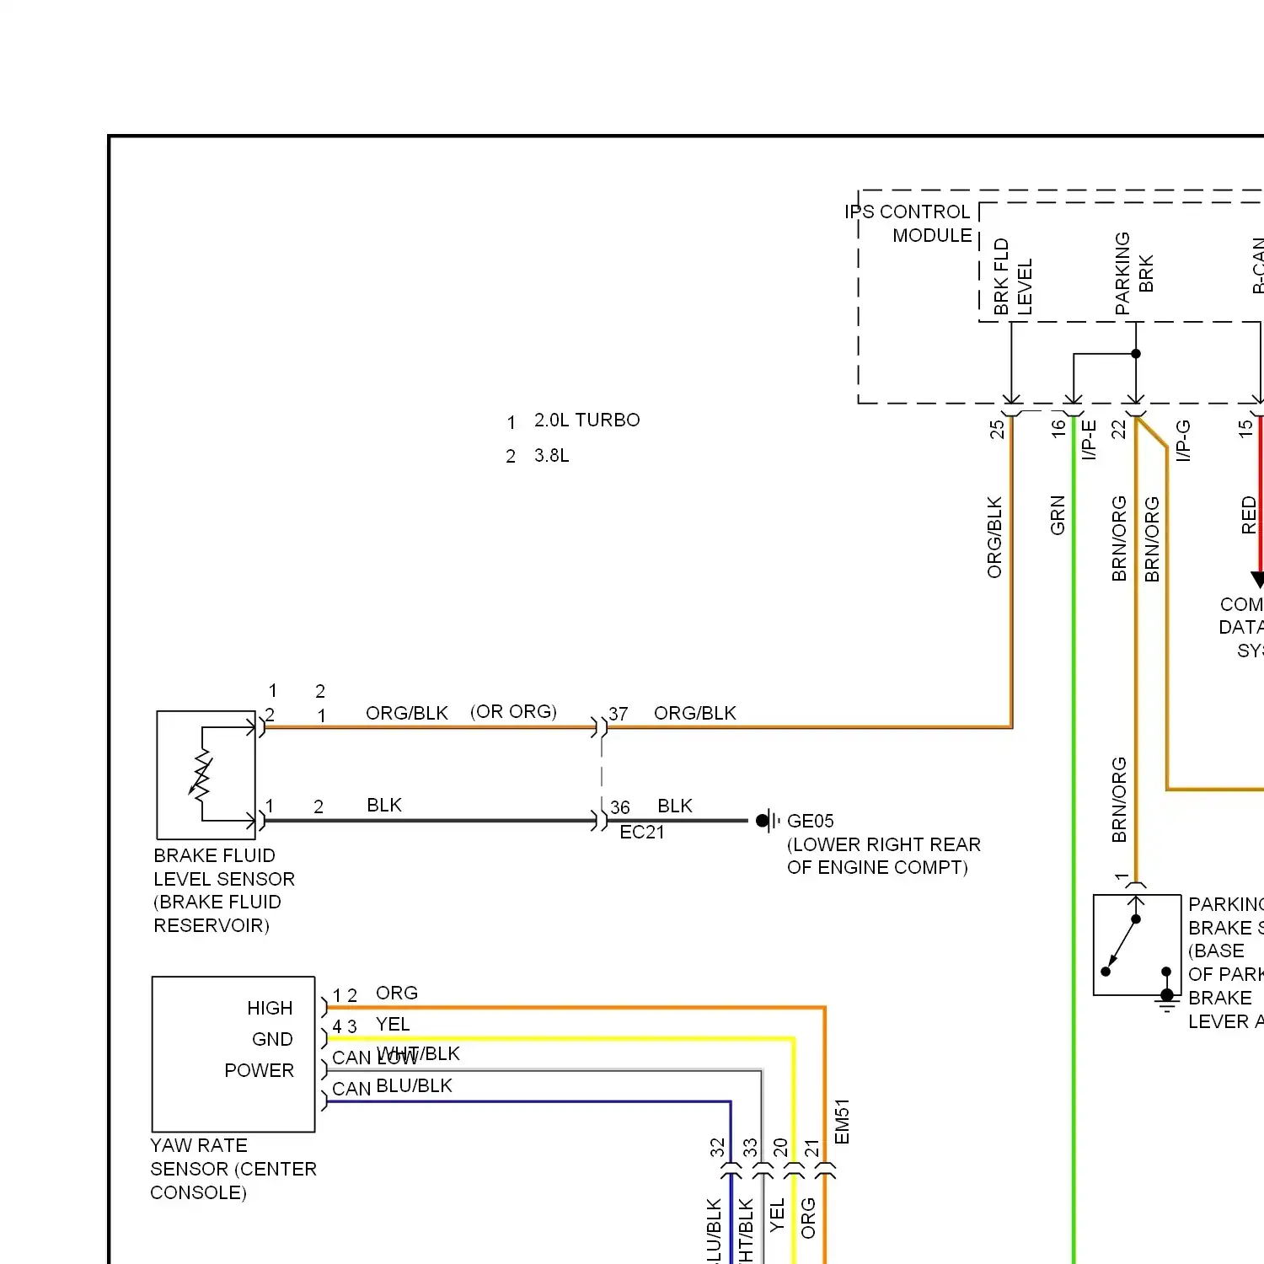This screenshot has height=1264, width=1264.
Task: Select pin 21 of connector EM51
Action: 811,1148
